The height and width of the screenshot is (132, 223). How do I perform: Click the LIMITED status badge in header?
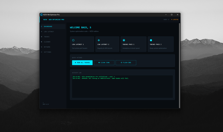[175, 20]
